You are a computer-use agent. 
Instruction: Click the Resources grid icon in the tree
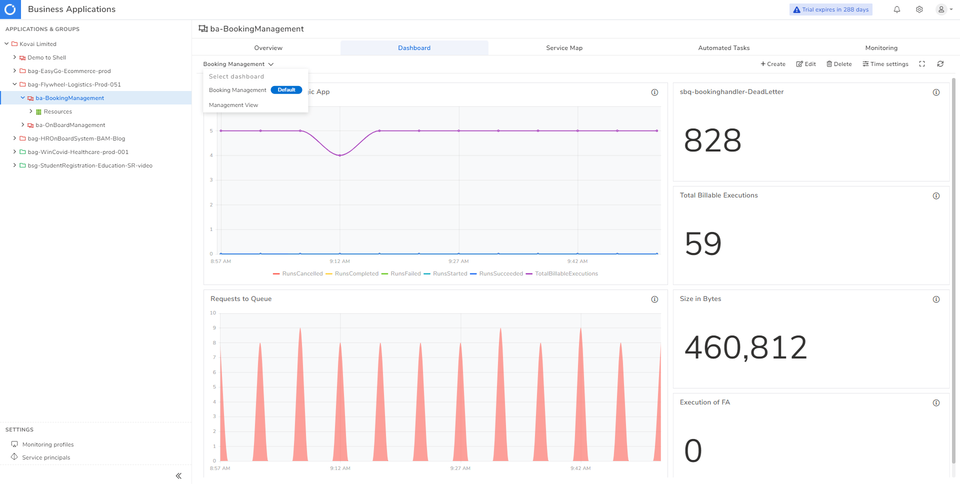38,111
